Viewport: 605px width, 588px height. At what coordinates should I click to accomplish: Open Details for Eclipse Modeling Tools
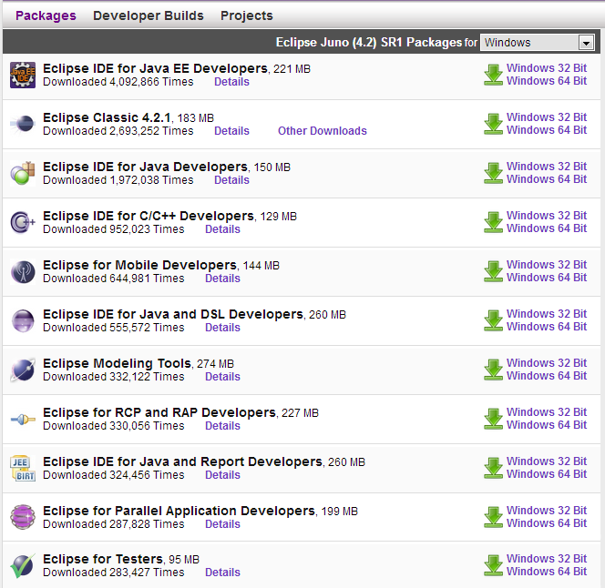[x=222, y=377]
